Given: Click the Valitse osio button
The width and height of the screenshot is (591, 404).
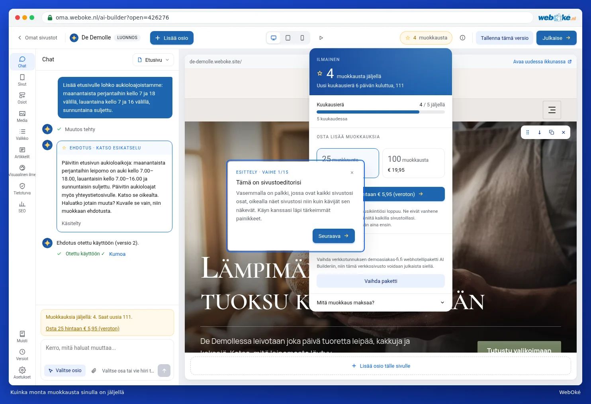Looking at the screenshot, I should click(x=65, y=371).
